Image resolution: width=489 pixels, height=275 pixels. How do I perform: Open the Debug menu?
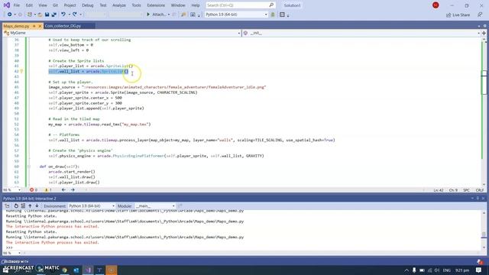pyautogui.click(x=87, y=5)
